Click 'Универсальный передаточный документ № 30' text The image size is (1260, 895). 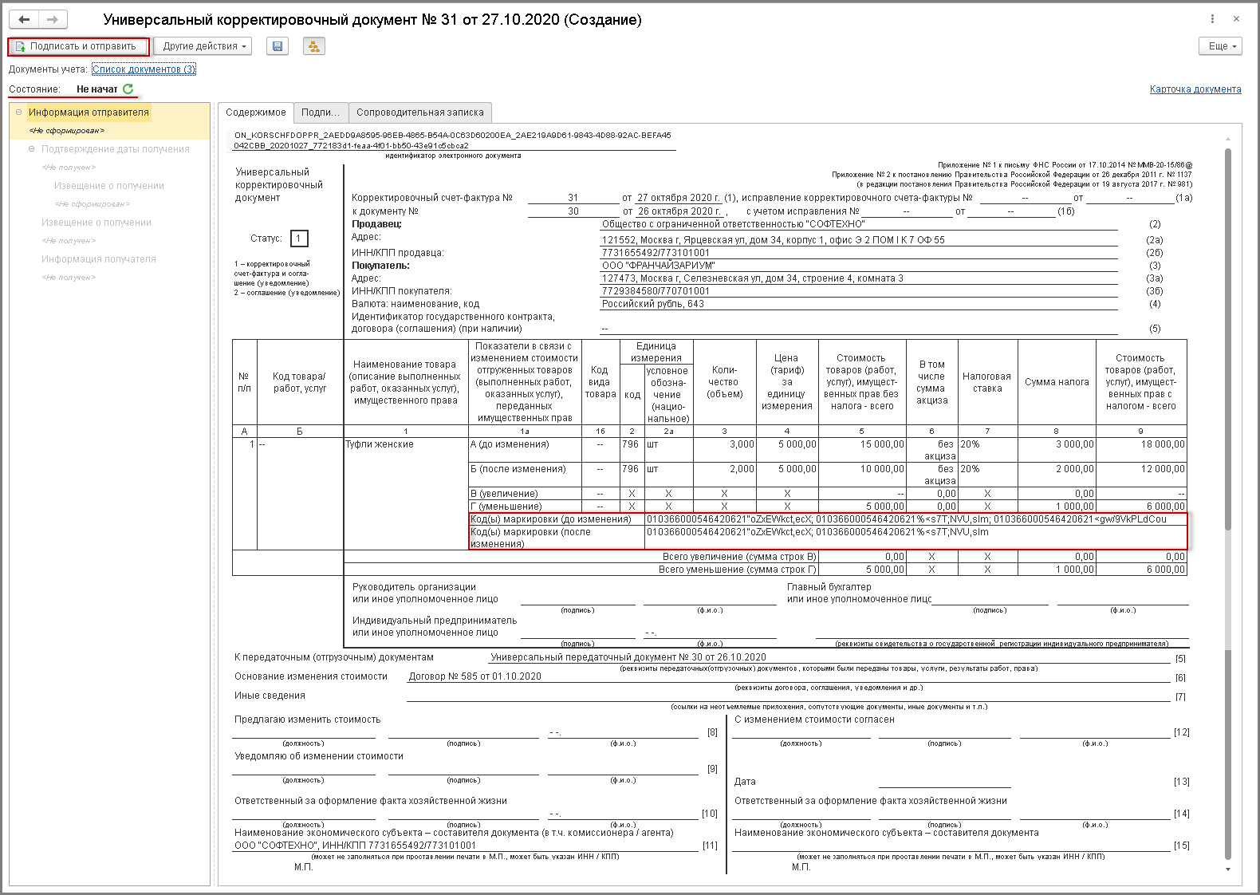(x=628, y=657)
